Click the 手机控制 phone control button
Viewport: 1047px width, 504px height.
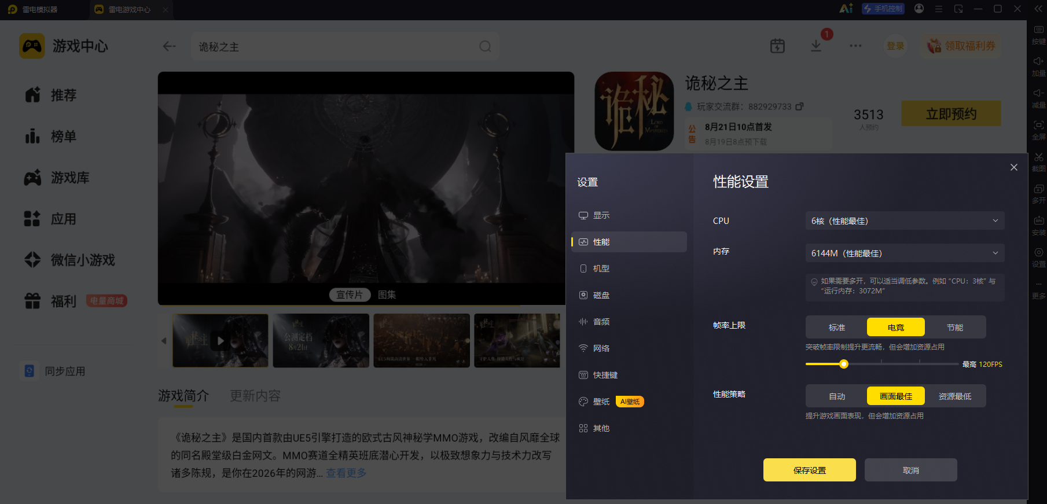click(x=883, y=9)
